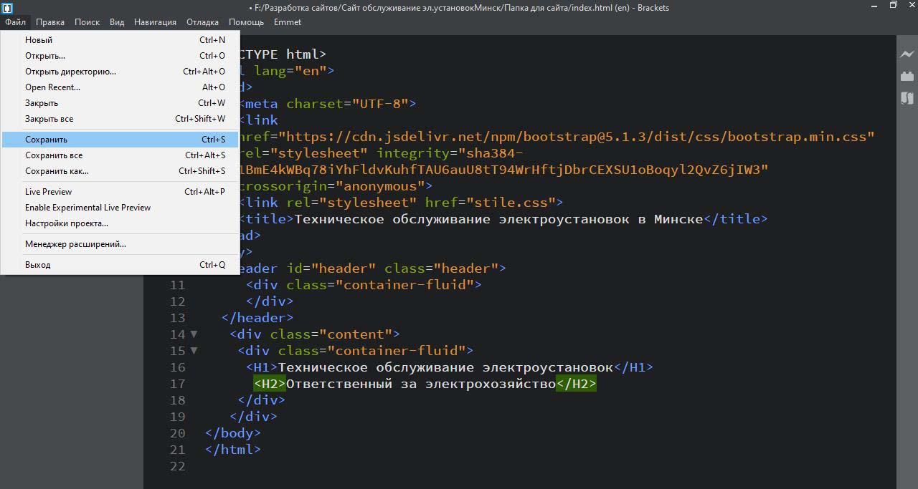Viewport: 918px width, 489px height.
Task: Collapse the container-fluid div on line 15
Action: click(x=194, y=351)
